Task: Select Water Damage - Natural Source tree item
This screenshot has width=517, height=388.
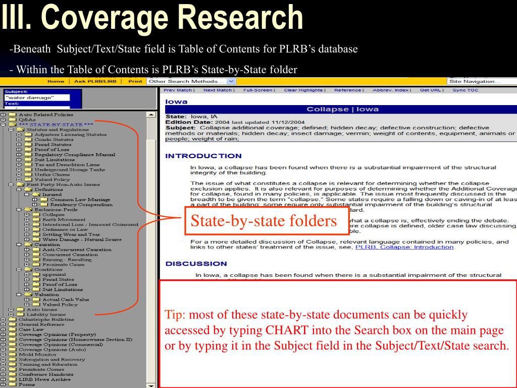Action: [x=82, y=239]
